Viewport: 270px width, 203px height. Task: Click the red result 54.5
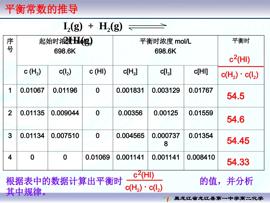[x=236, y=96]
